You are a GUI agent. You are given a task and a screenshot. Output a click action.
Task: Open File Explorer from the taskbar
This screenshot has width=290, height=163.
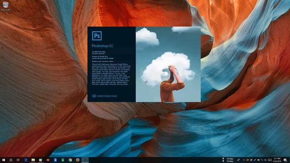point(33,160)
